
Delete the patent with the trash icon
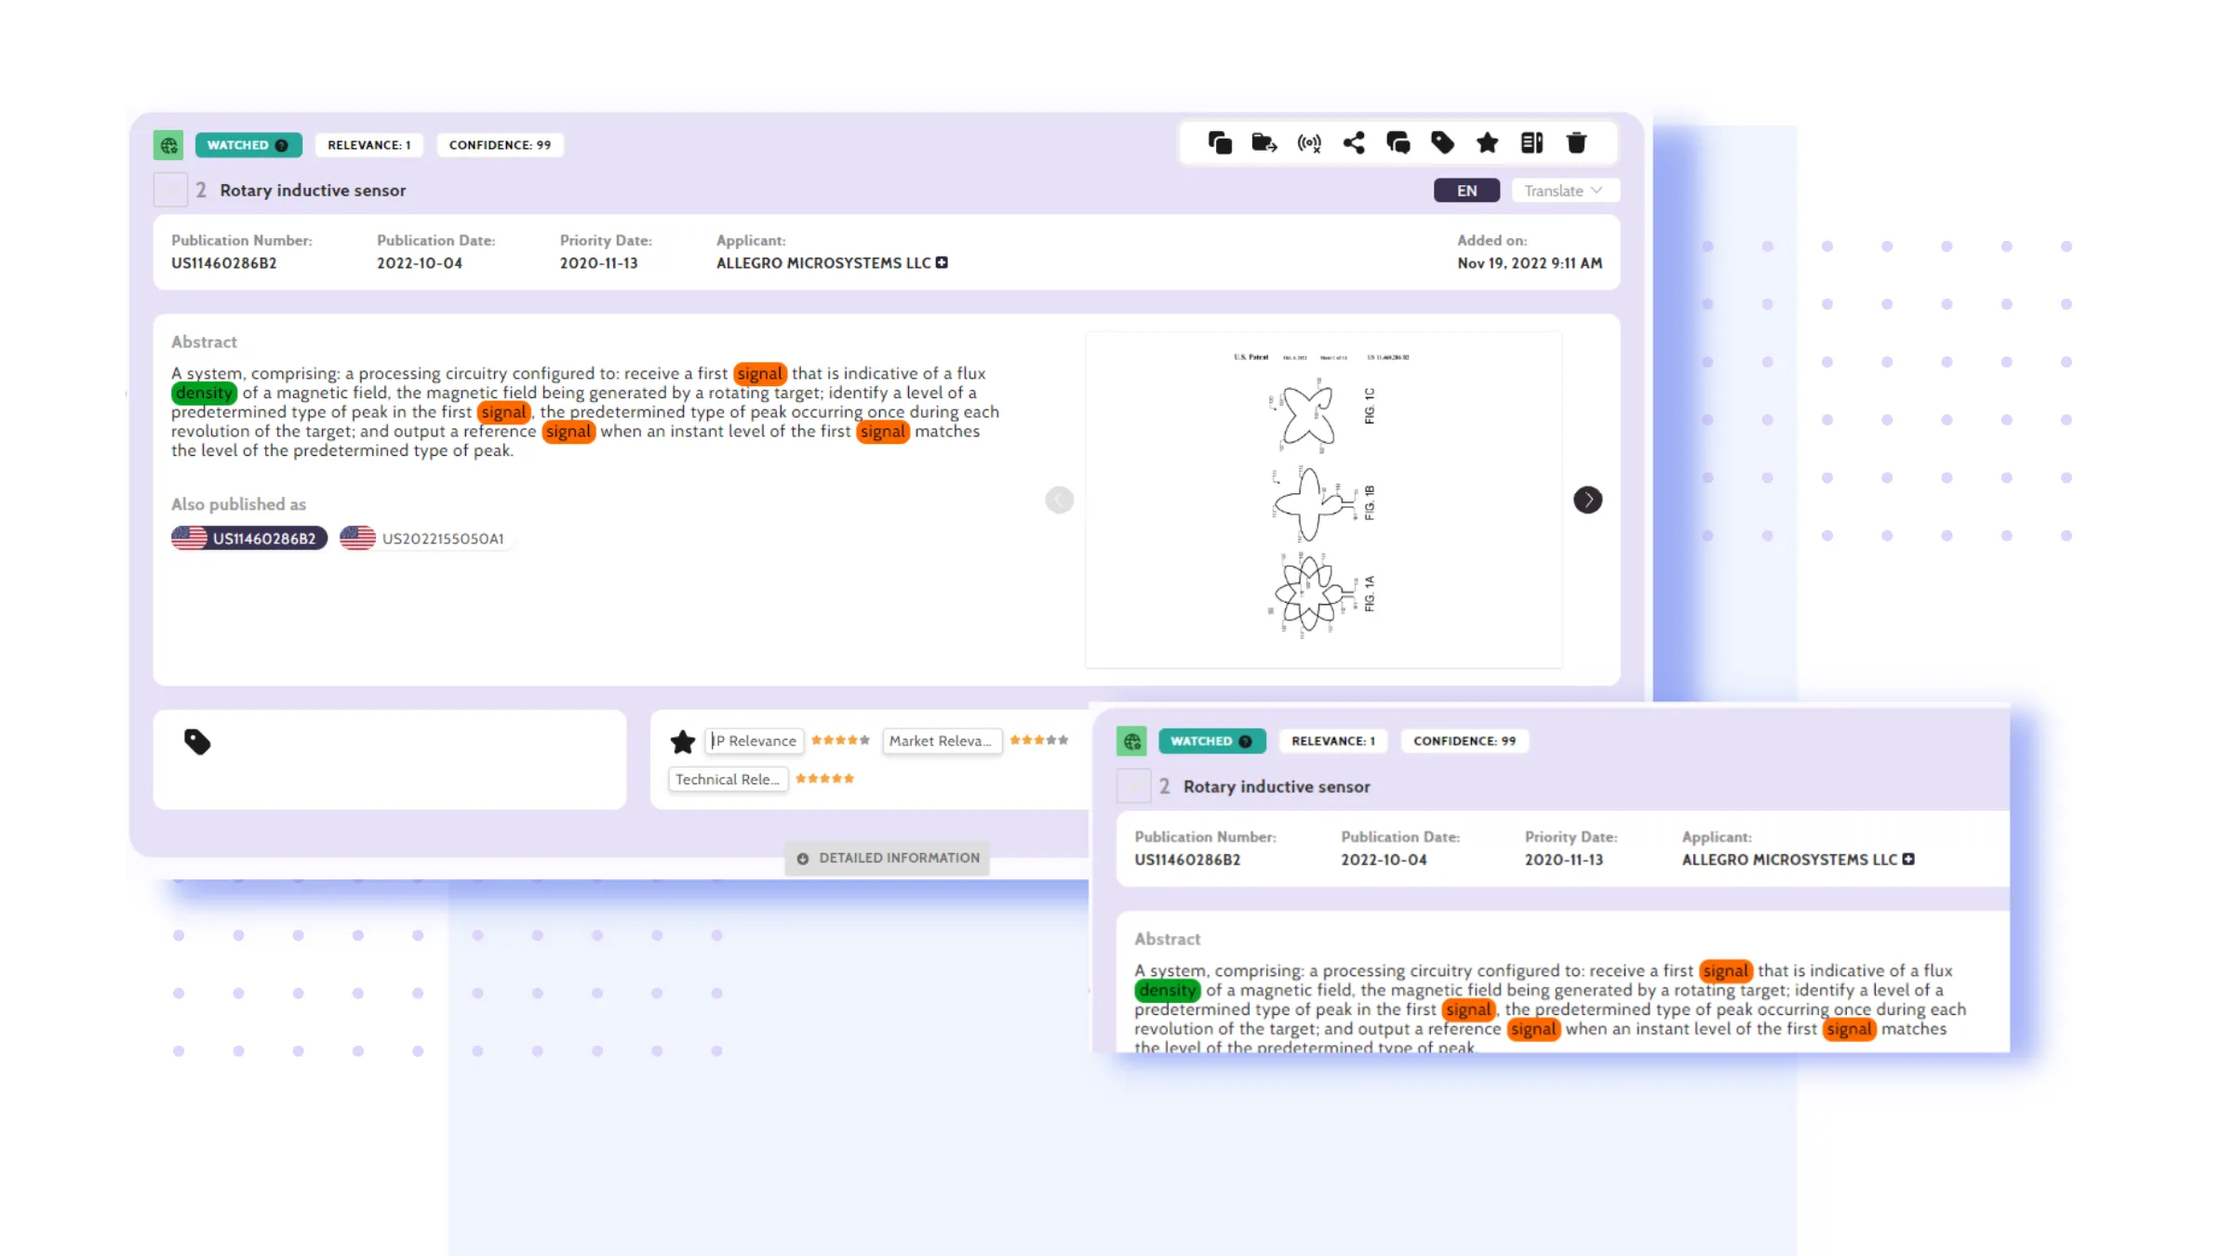[x=1576, y=143]
